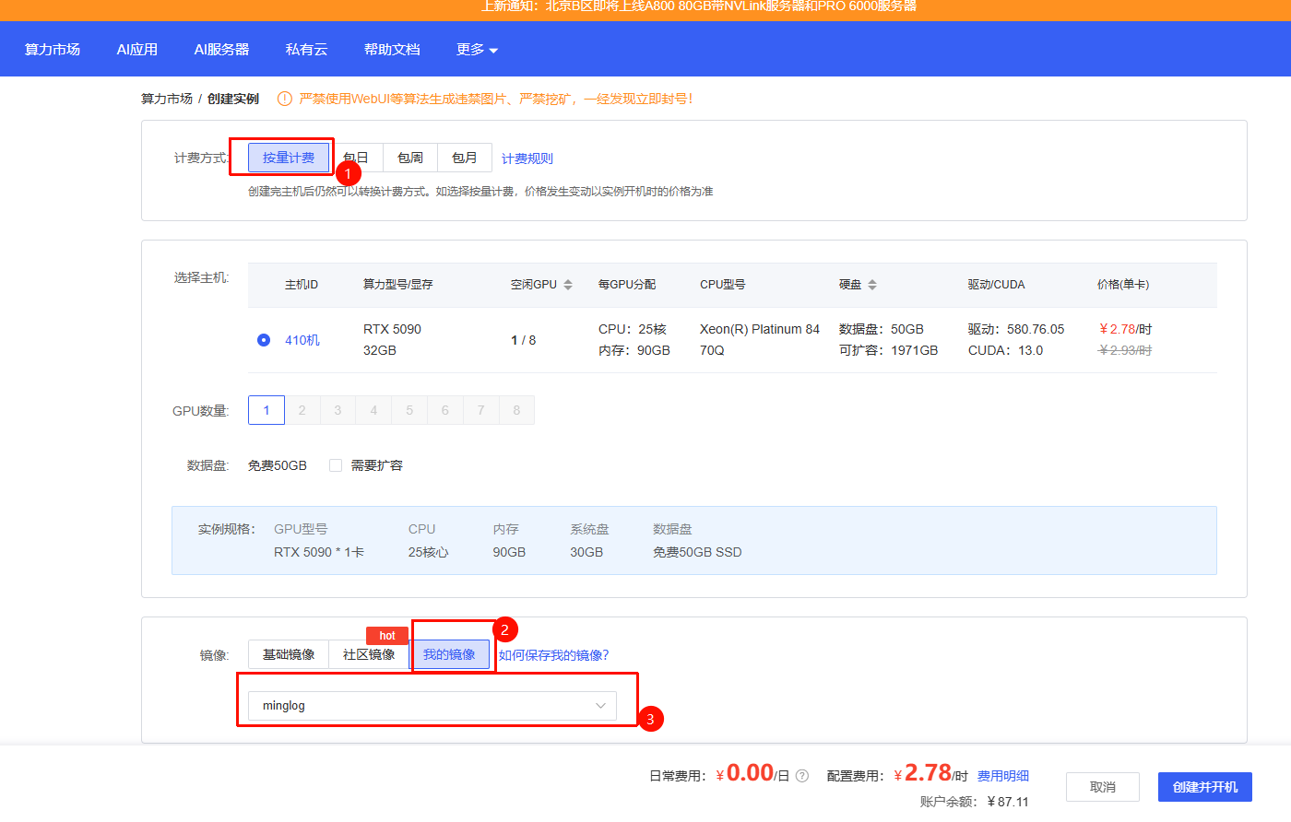This screenshot has height=822, width=1291.
Task: Select 按量计费 billing mode
Action: pos(288,158)
